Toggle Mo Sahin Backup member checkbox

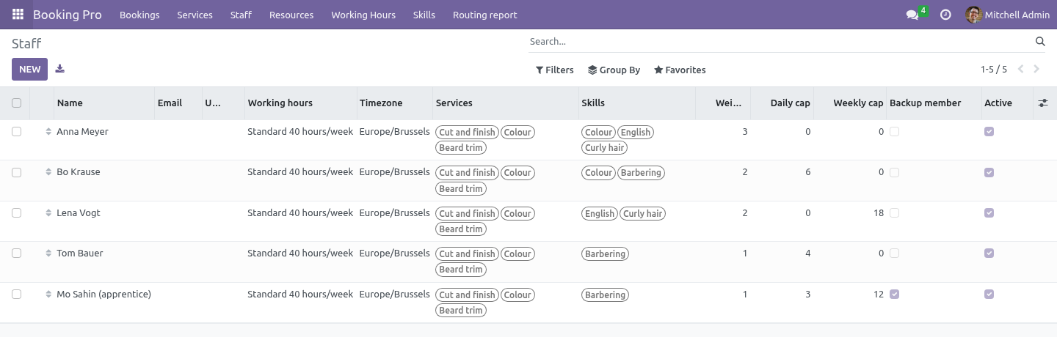(894, 294)
